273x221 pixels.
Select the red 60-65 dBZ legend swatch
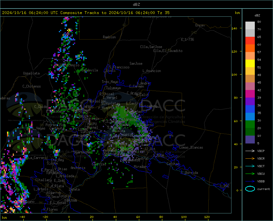pyautogui.click(x=250, y=41)
